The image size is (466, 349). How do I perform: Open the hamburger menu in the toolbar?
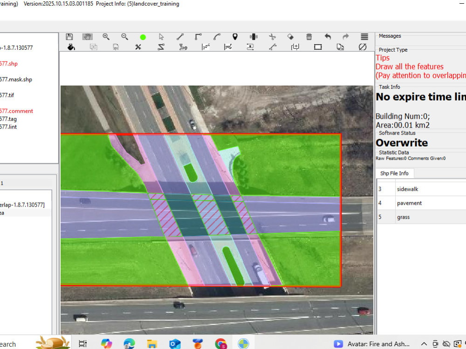pyautogui.click(x=364, y=36)
